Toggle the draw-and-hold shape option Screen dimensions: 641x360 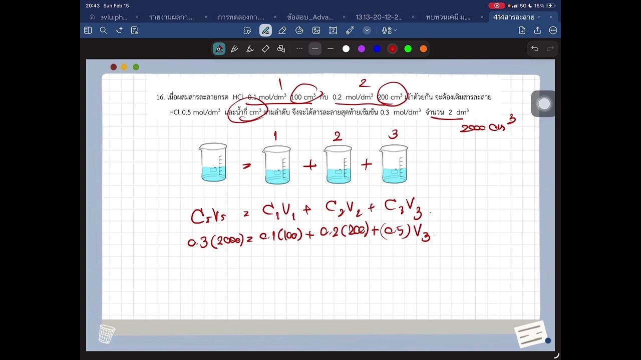[281, 48]
